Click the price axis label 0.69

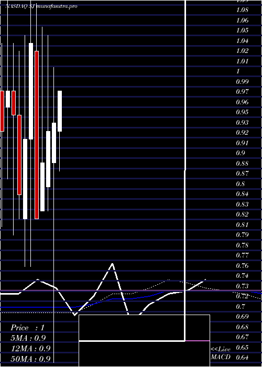pyautogui.click(x=242, y=317)
